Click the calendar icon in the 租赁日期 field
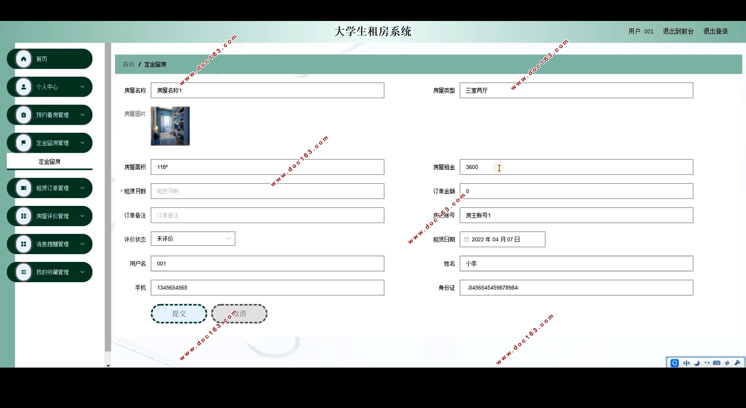This screenshot has width=746, height=408. tap(467, 239)
